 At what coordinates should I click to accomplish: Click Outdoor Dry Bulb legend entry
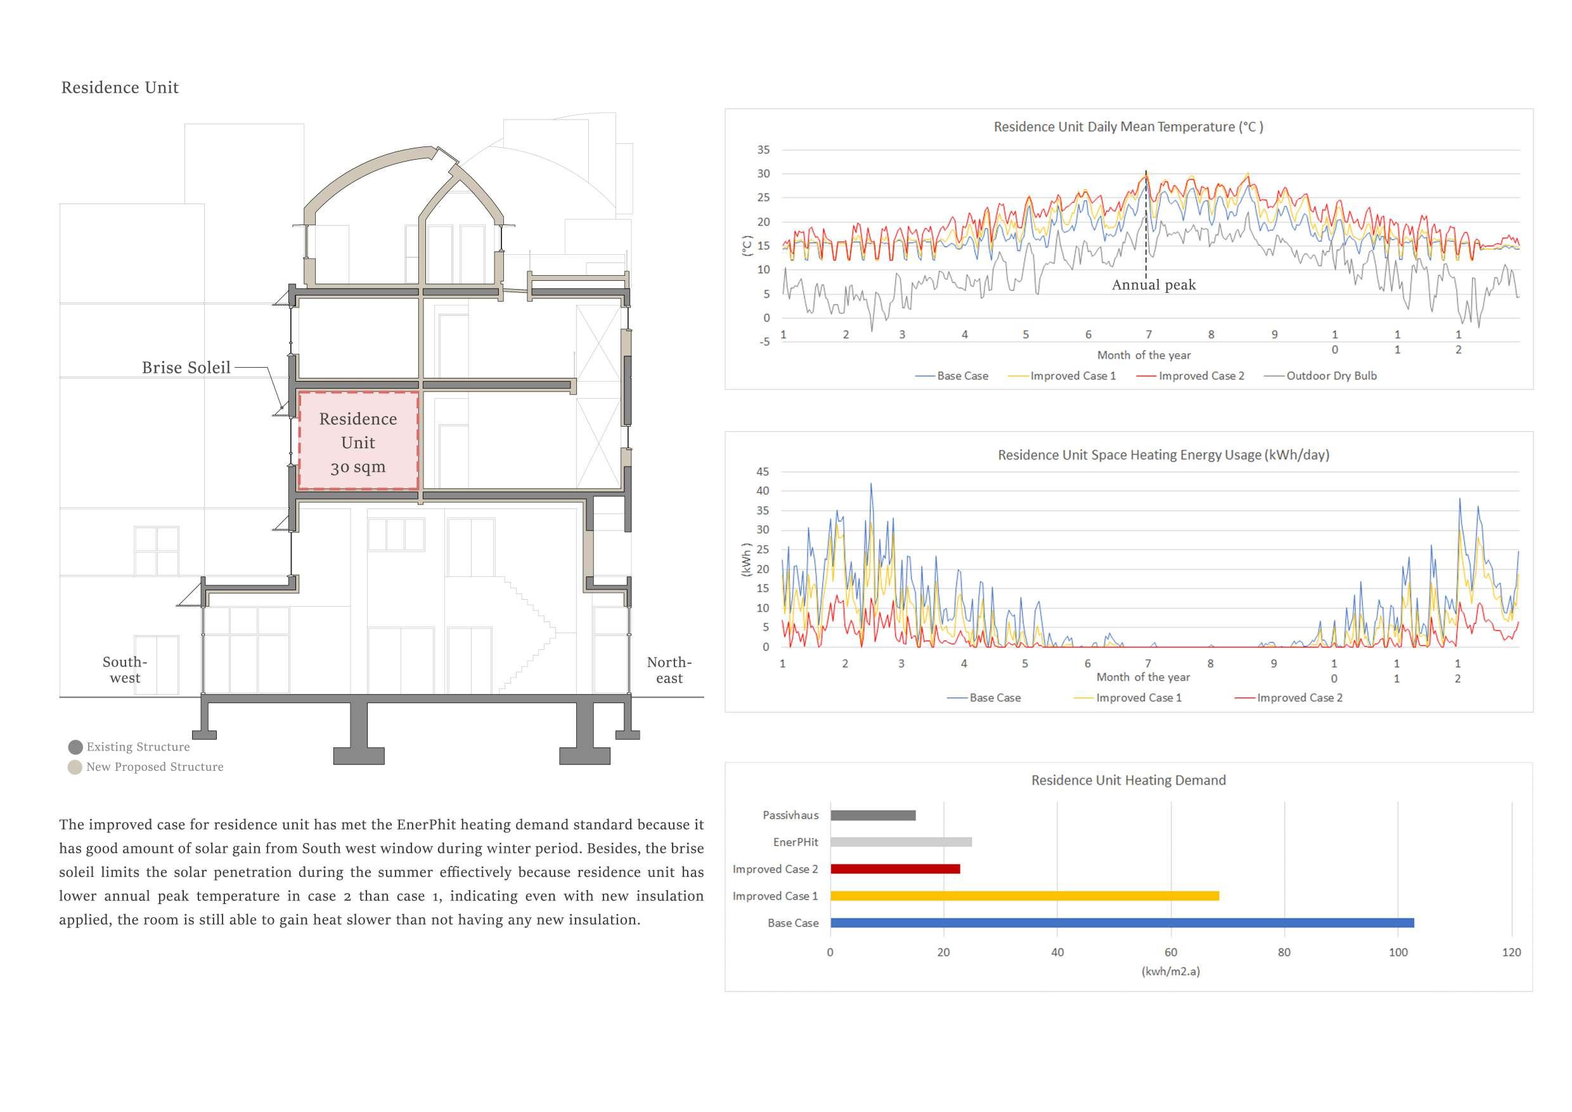tap(1331, 376)
